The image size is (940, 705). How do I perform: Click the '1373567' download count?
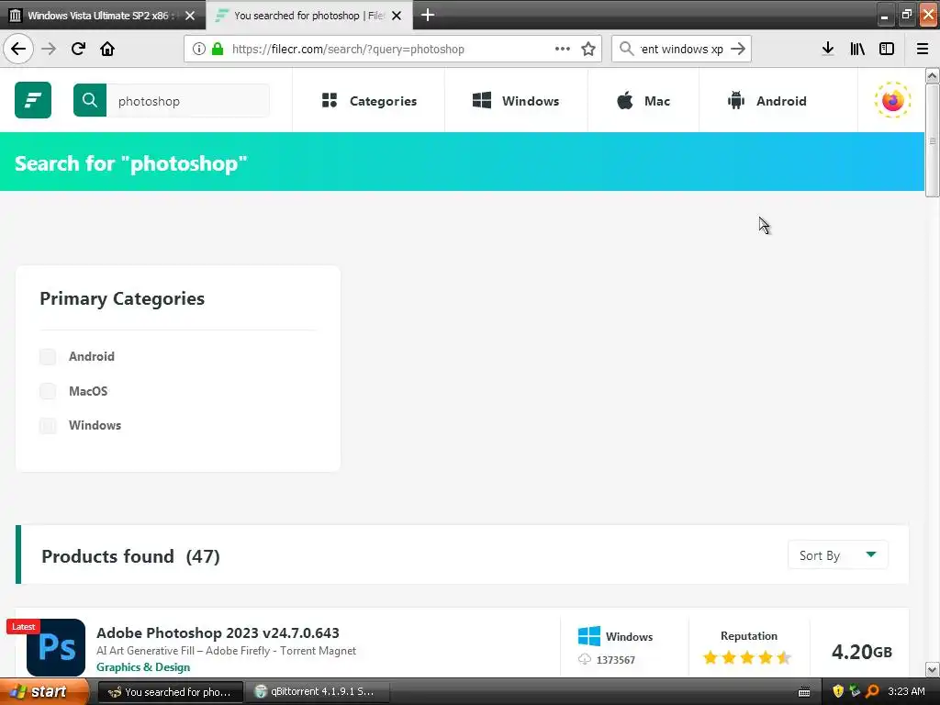pos(616,660)
